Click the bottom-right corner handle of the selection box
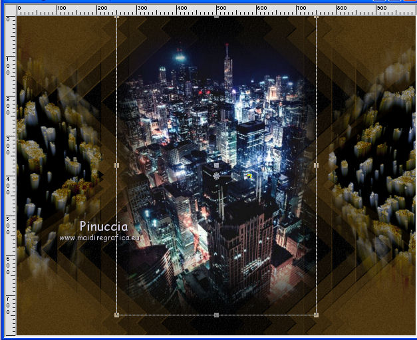 click(x=316, y=315)
